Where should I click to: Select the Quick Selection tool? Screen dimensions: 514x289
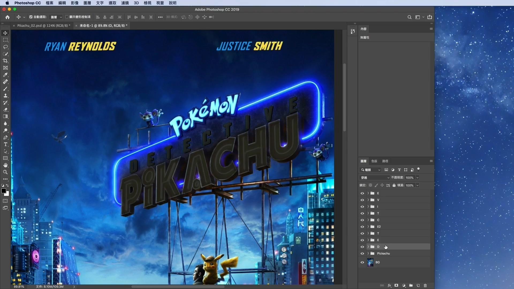[x=5, y=54]
